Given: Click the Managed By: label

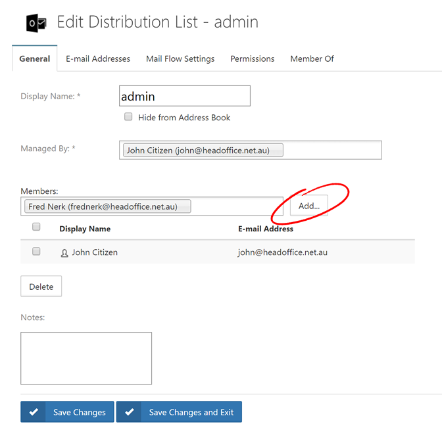Looking at the screenshot, I should pyautogui.click(x=48, y=149).
